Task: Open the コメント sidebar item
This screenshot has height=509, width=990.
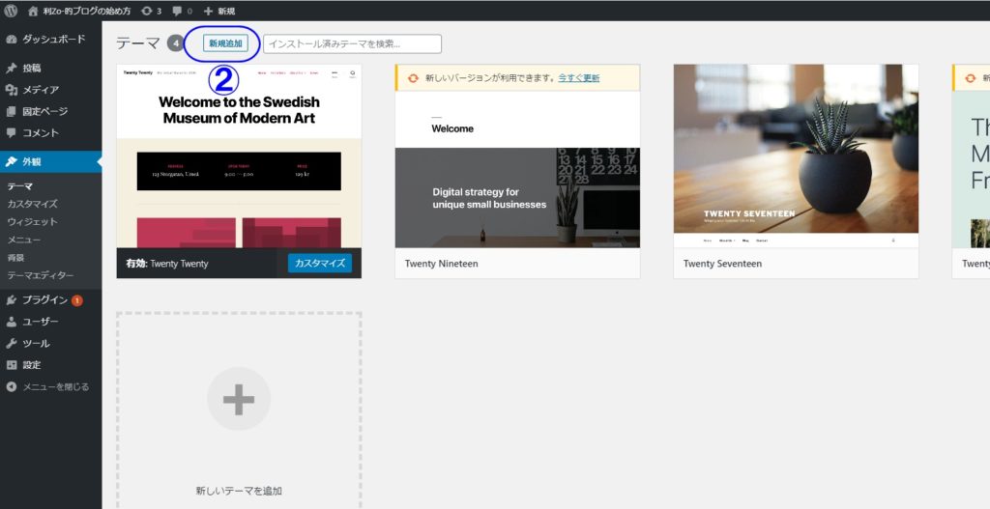Action: [41, 132]
